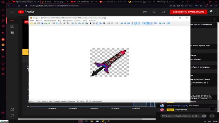Screen dimensions: 219x123
Task: Click the plus icon beside chat input
Action: coord(212,116)
